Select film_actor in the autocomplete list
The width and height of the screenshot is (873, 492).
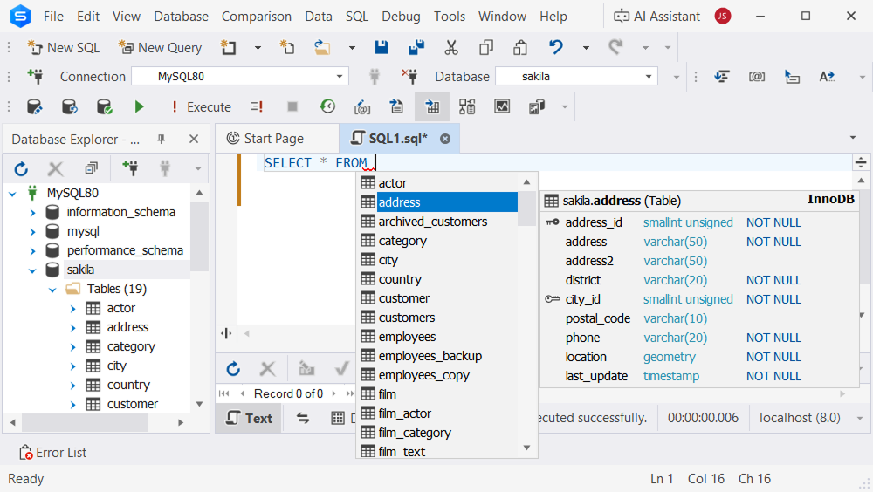click(404, 413)
